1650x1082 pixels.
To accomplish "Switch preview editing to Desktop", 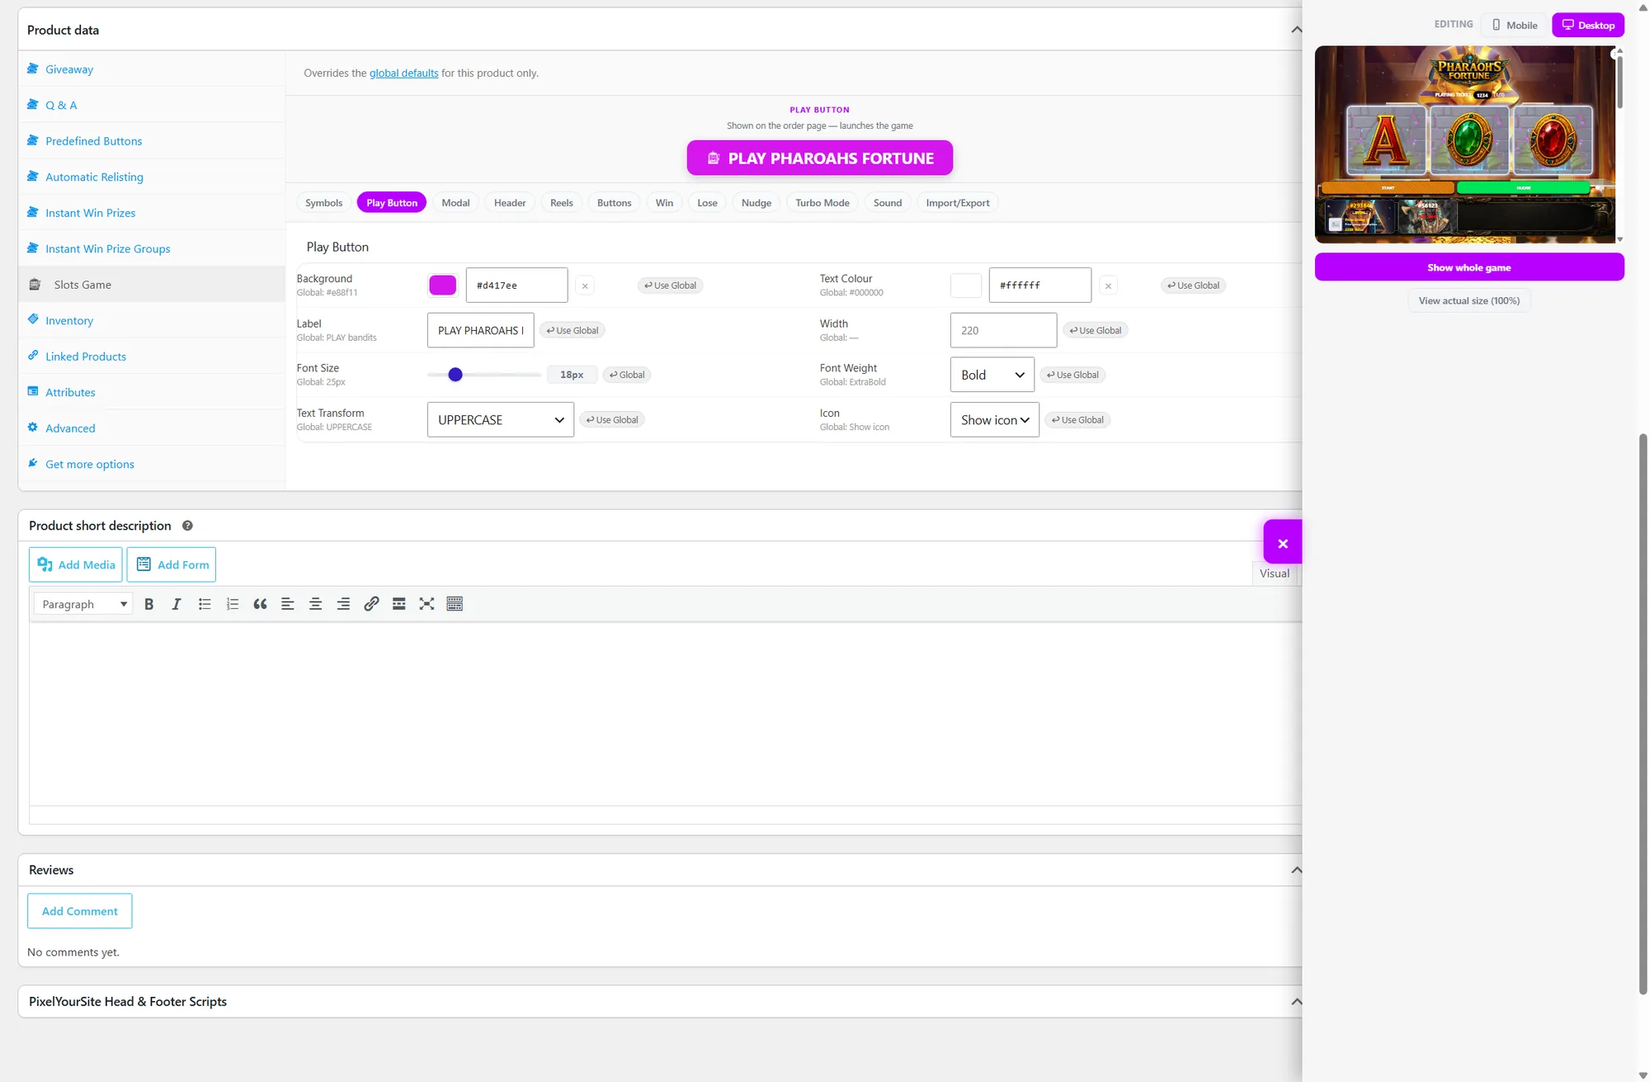I will pyautogui.click(x=1588, y=25).
